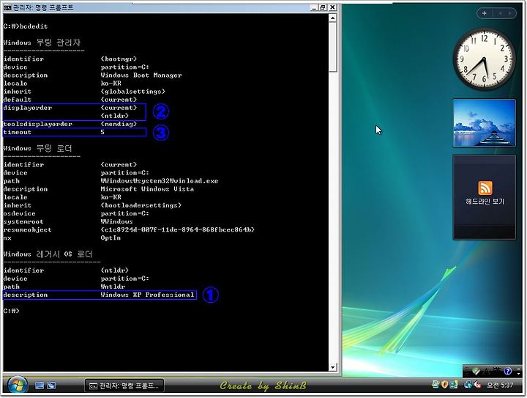Viewport: 527px width, 398px height.
Task: Click '{globalsettings}' inherit value
Action: pyautogui.click(x=132, y=92)
